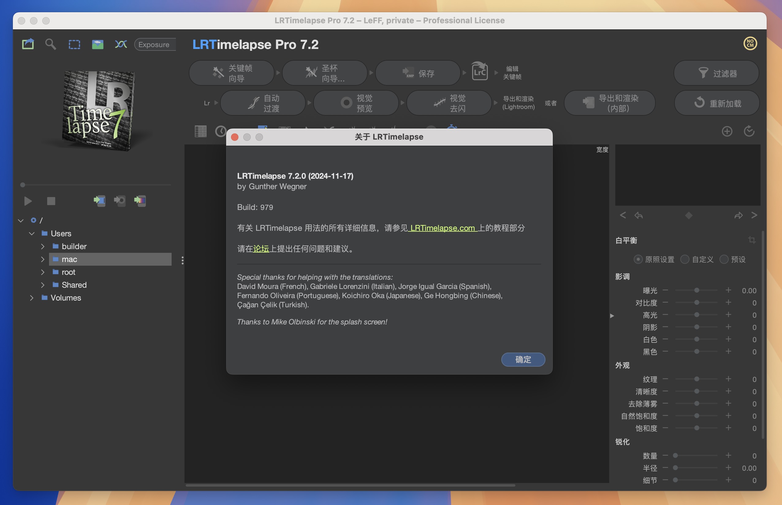Image resolution: width=782 pixels, height=505 pixels.
Task: Collapse the root / tree node
Action: [x=21, y=220]
